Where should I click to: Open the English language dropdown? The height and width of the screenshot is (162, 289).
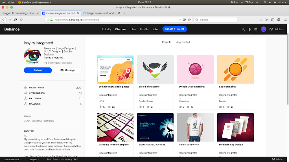pyautogui.click(x=36, y=159)
